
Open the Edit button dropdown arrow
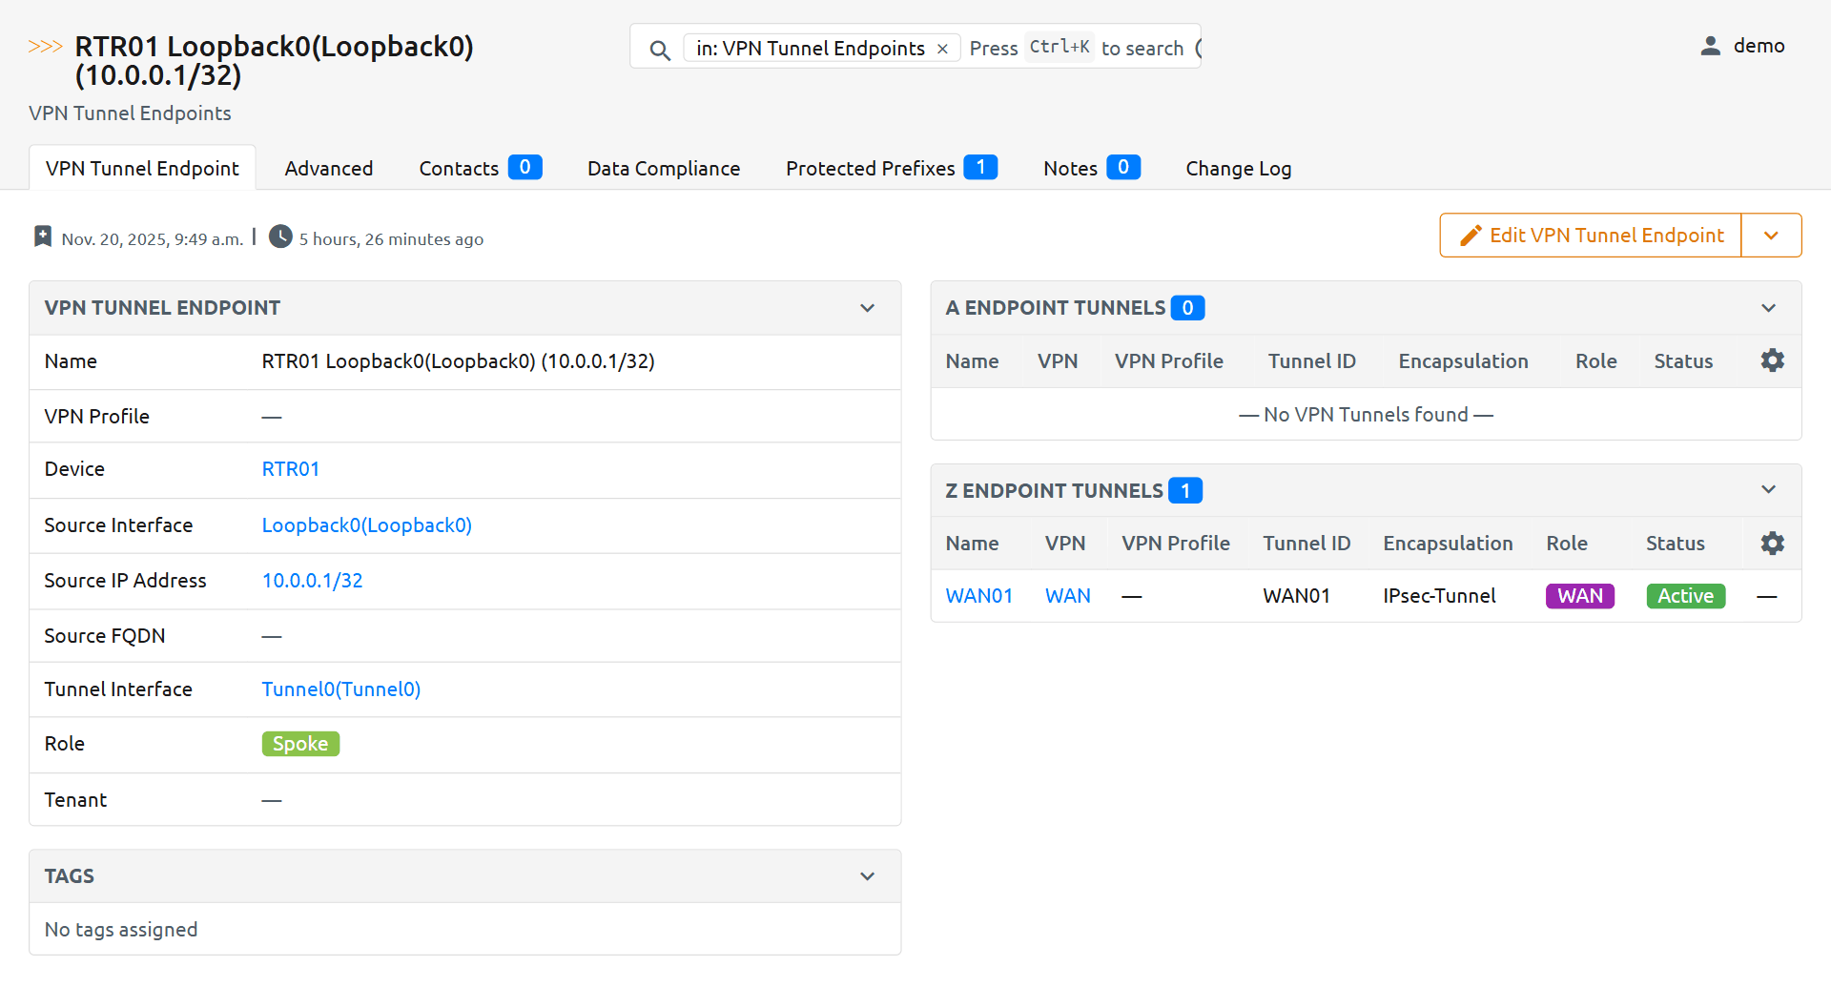pyautogui.click(x=1771, y=236)
